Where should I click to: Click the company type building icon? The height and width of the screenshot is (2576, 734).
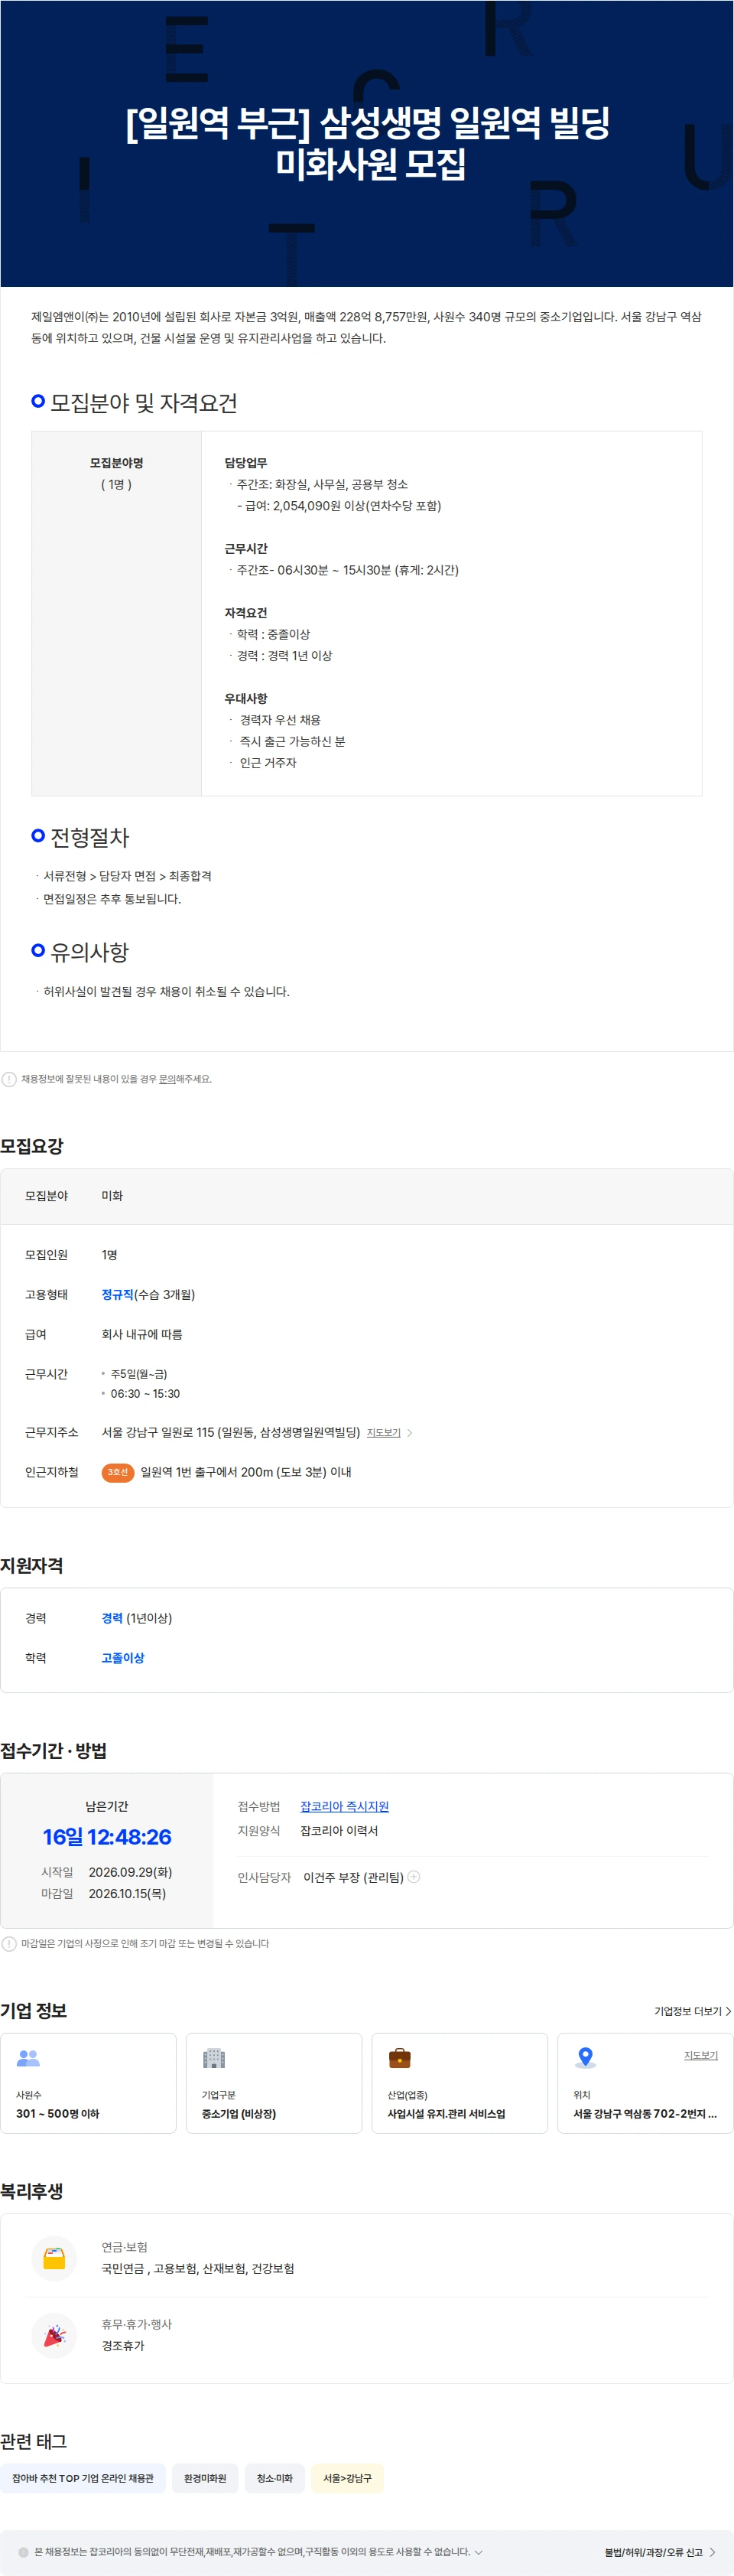pos(214,2058)
